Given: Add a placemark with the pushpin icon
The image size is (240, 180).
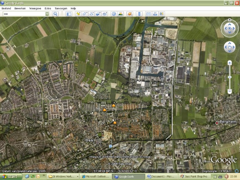Looking at the screenshot, I should tap(79, 14).
